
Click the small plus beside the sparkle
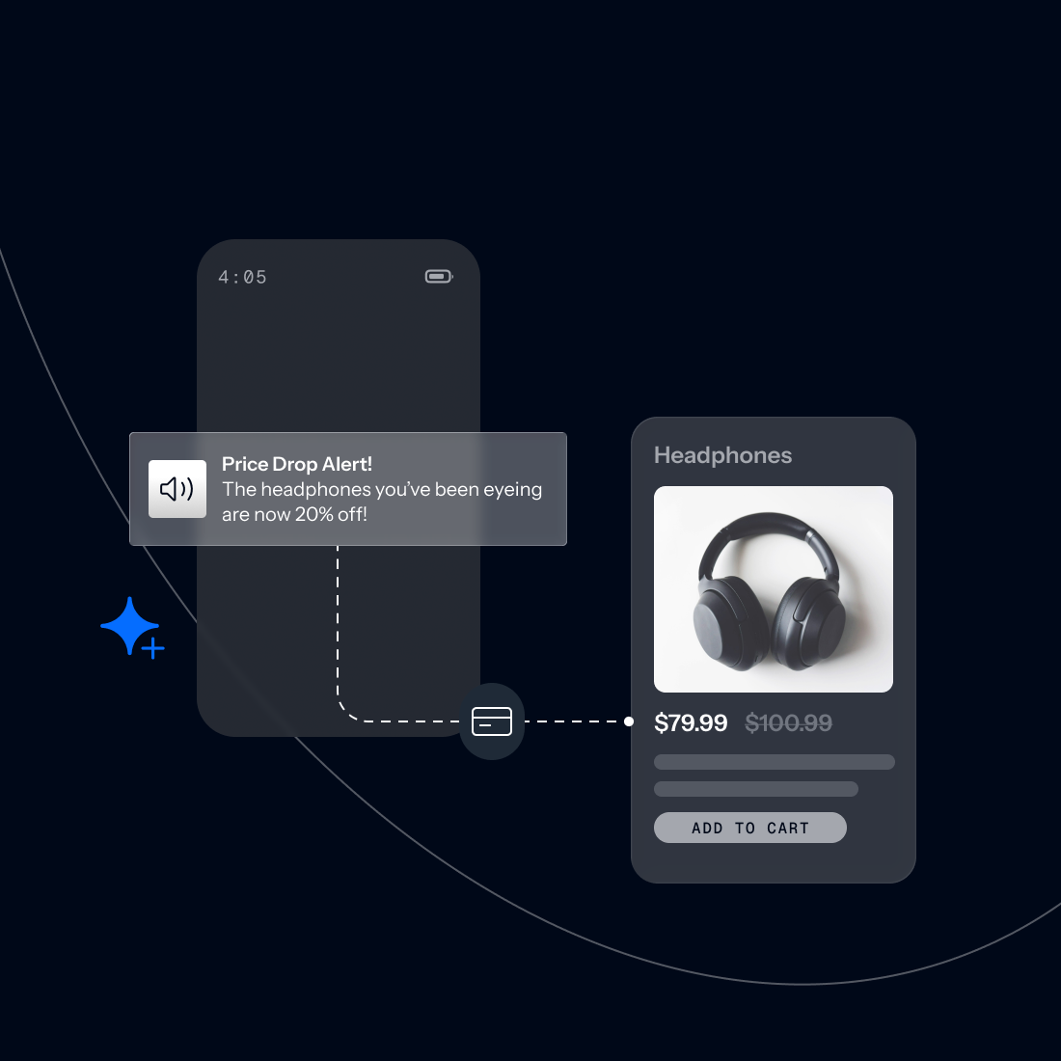pyautogui.click(x=153, y=649)
